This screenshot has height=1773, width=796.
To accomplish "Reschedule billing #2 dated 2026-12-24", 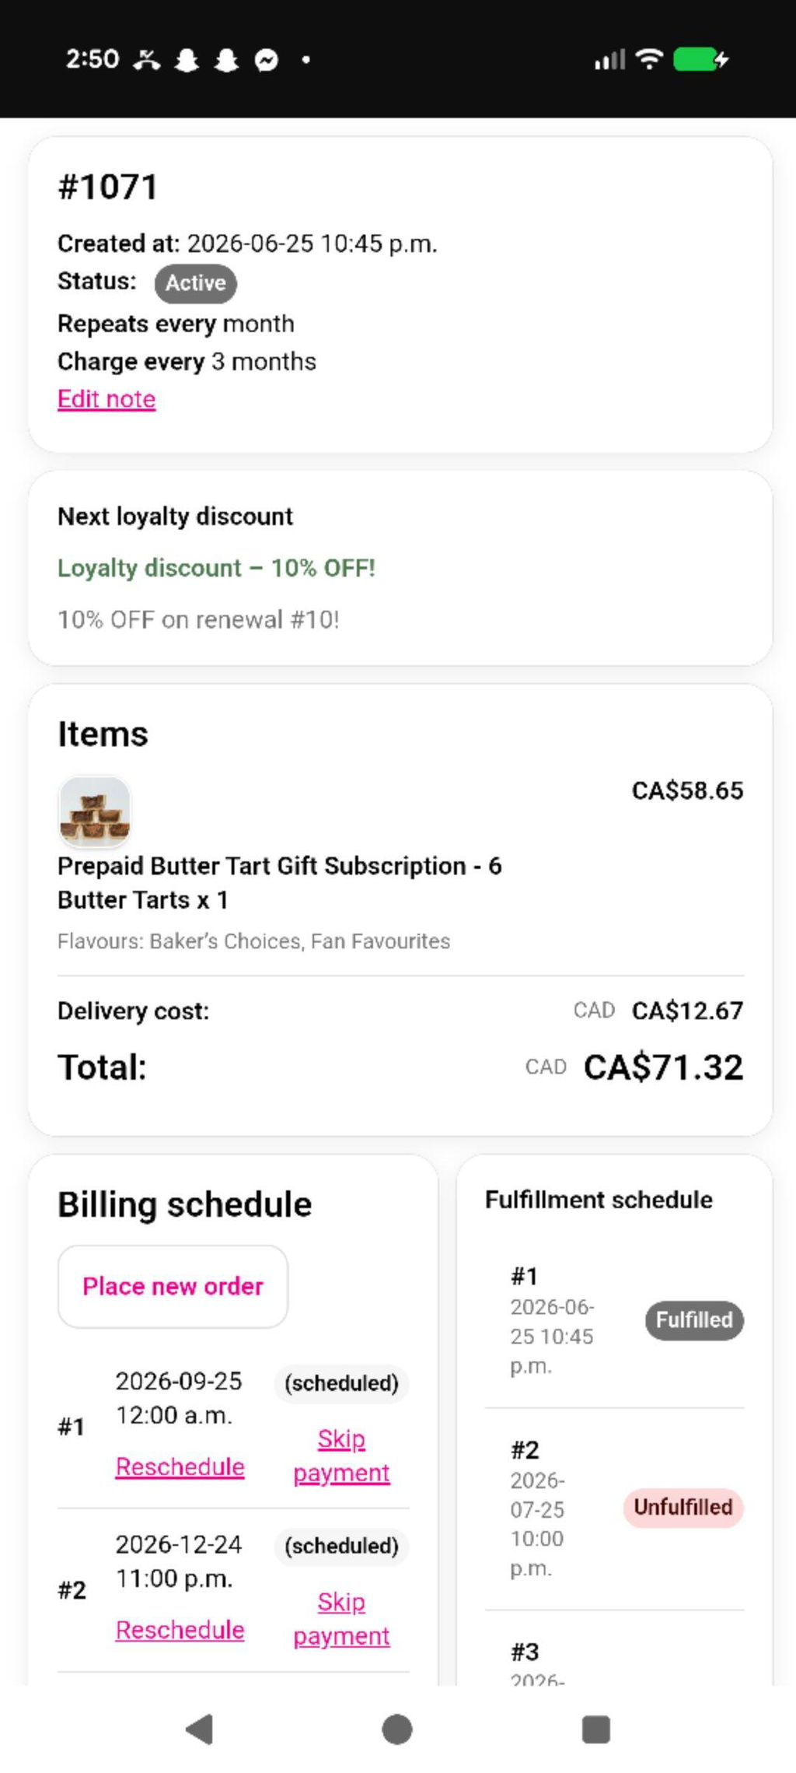I will pos(180,1630).
